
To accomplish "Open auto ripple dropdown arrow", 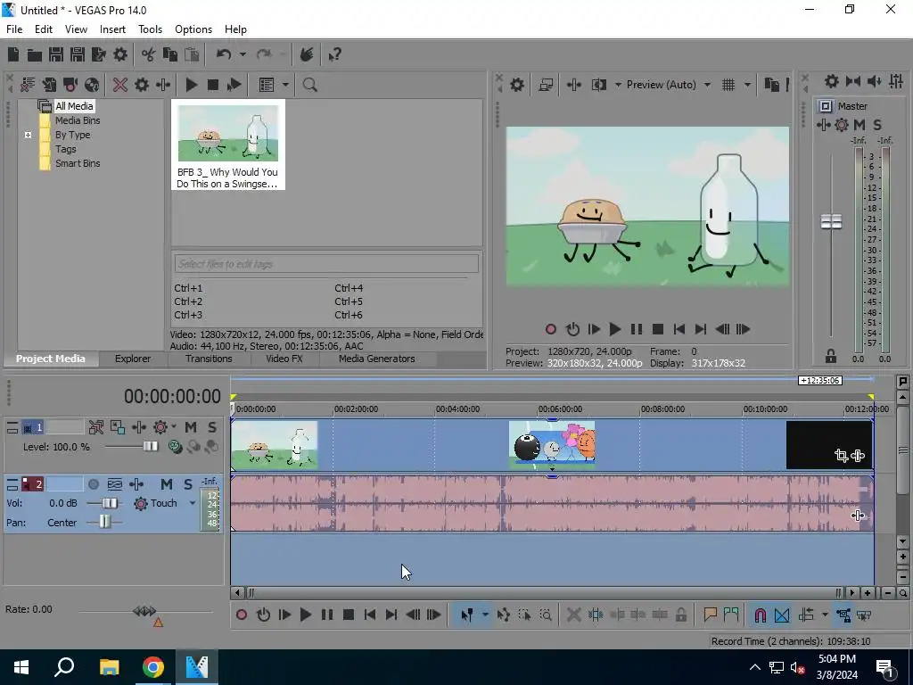I will [825, 615].
